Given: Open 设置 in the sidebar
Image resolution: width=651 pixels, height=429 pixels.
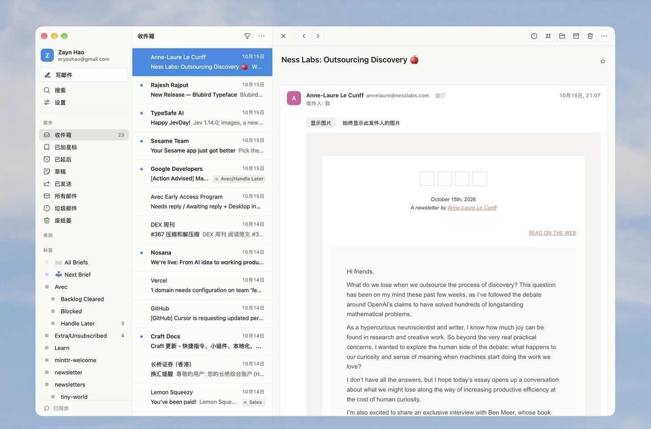Looking at the screenshot, I should pyautogui.click(x=84, y=103).
